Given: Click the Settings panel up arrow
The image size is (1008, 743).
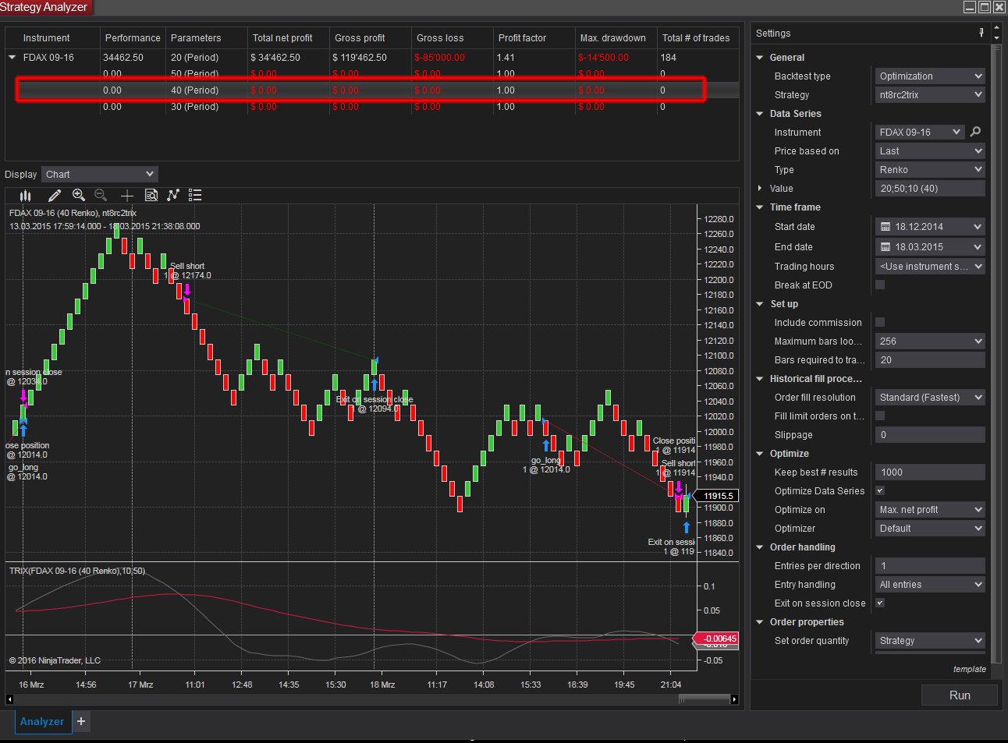Looking at the screenshot, I should tap(996, 29).
